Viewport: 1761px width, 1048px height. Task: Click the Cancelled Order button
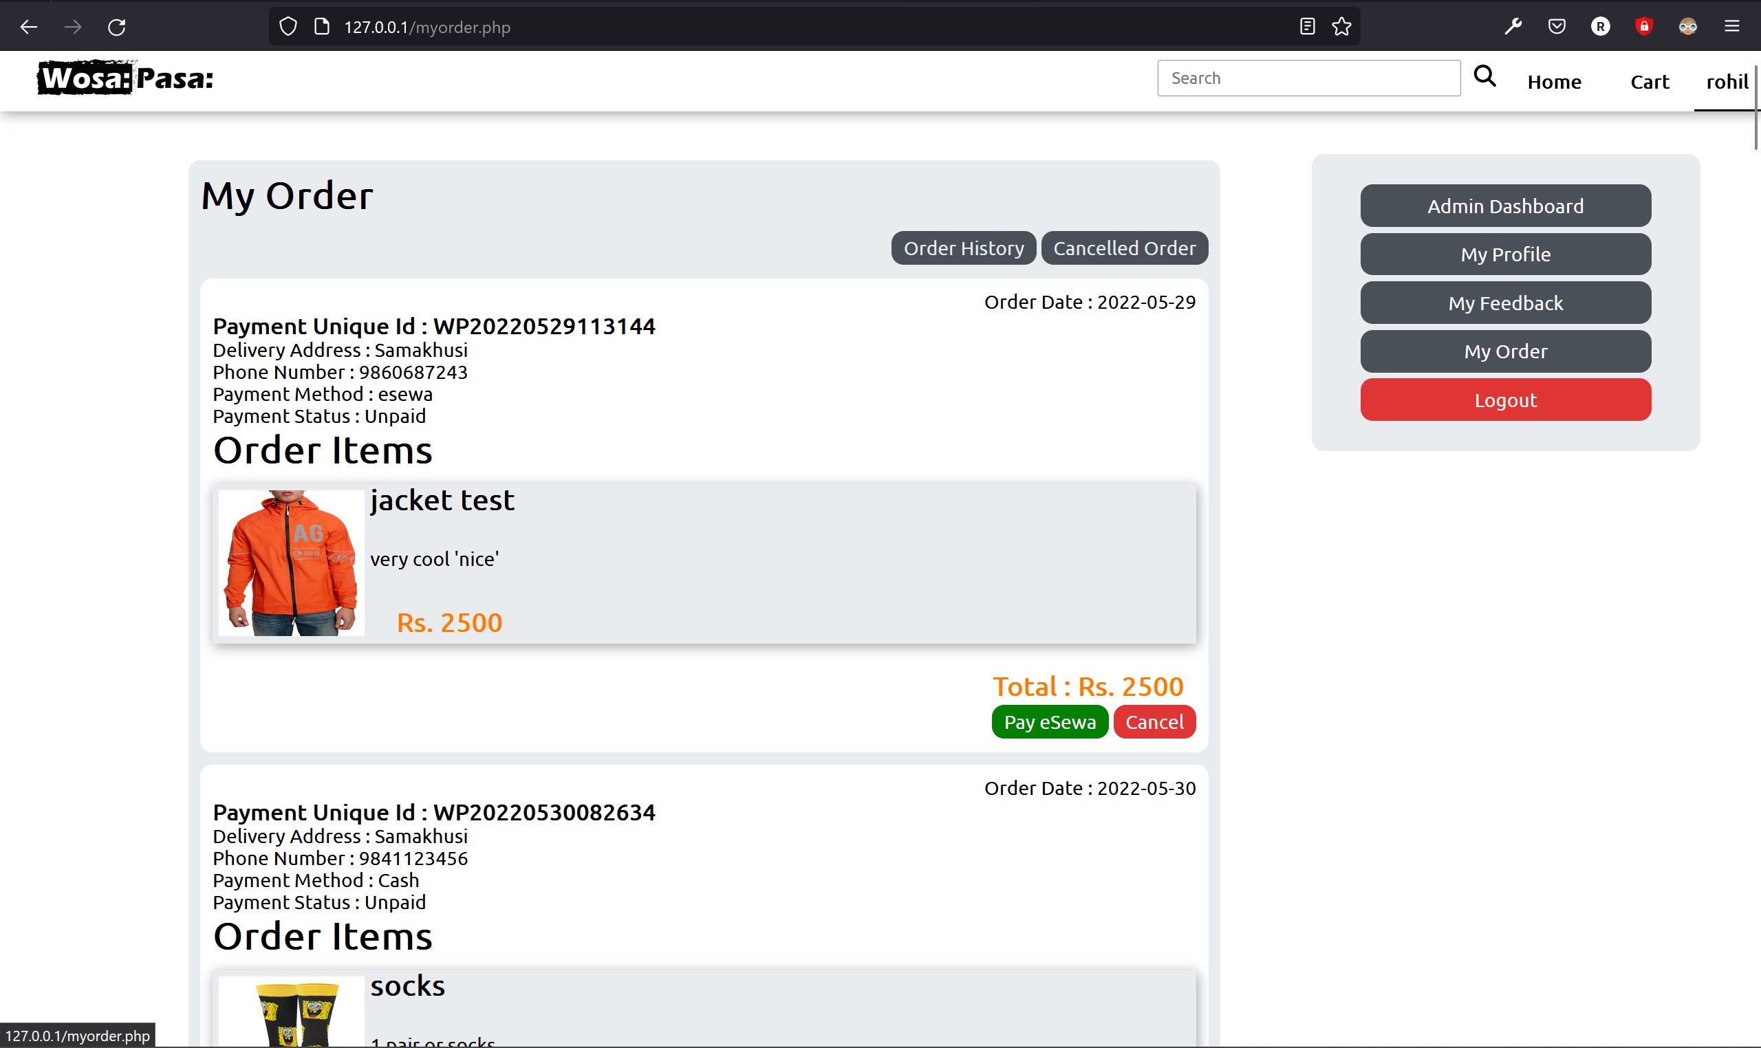click(1124, 248)
